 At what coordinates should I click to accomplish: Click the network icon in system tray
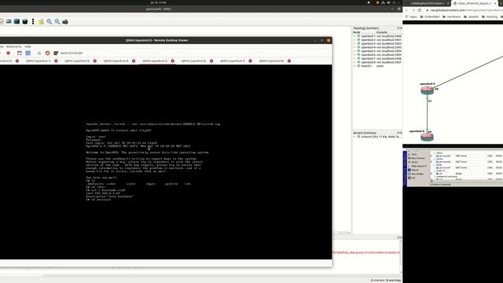click(x=383, y=2)
